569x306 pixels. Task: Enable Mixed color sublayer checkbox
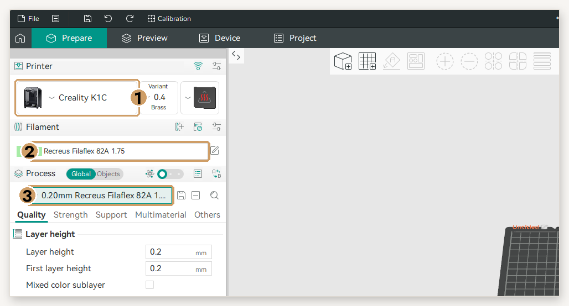point(149,285)
